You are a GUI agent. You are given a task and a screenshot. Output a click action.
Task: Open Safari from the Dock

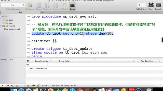click(21, 90)
